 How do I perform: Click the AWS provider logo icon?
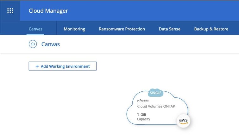click(x=183, y=121)
